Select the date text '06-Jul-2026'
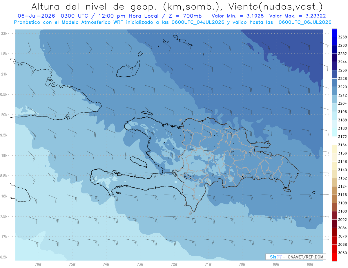 click(37, 16)
